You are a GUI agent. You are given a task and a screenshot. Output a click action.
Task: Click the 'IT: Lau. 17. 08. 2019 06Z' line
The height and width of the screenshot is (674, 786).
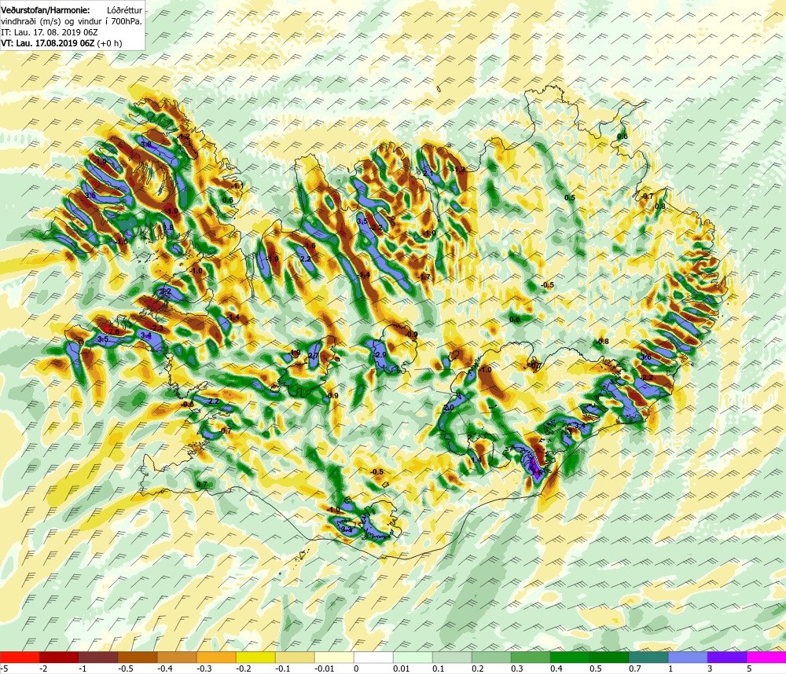pyautogui.click(x=49, y=32)
